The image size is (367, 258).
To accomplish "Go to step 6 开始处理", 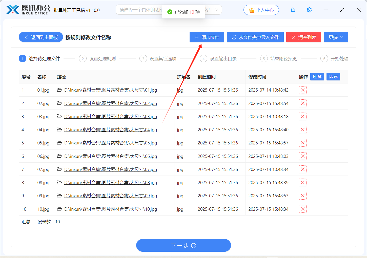I will [x=334, y=59].
